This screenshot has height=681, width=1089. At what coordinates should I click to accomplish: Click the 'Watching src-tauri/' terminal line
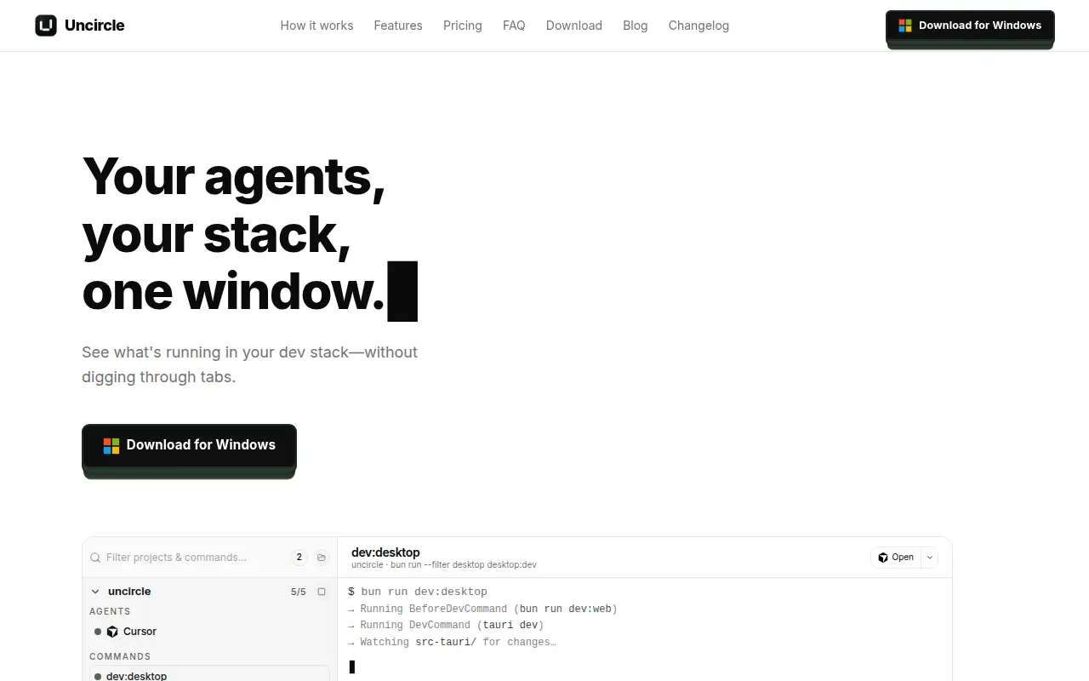(x=452, y=642)
